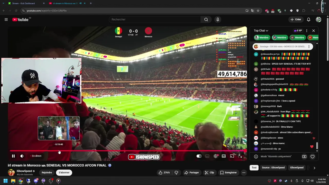Select Source : IShowSpeed filter chip
The width and height of the screenshot is (329, 185).
click(x=273, y=168)
